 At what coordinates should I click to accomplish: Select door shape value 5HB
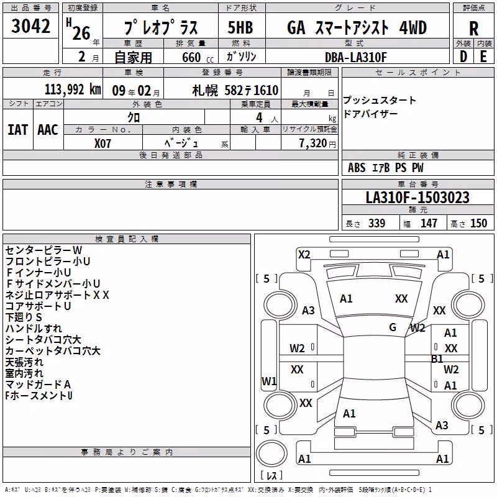240,27
